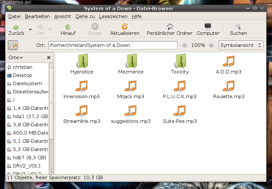Select the A.D.D.mp3 music file icon
Screen dimensions: 272x189
pyautogui.click(x=229, y=61)
